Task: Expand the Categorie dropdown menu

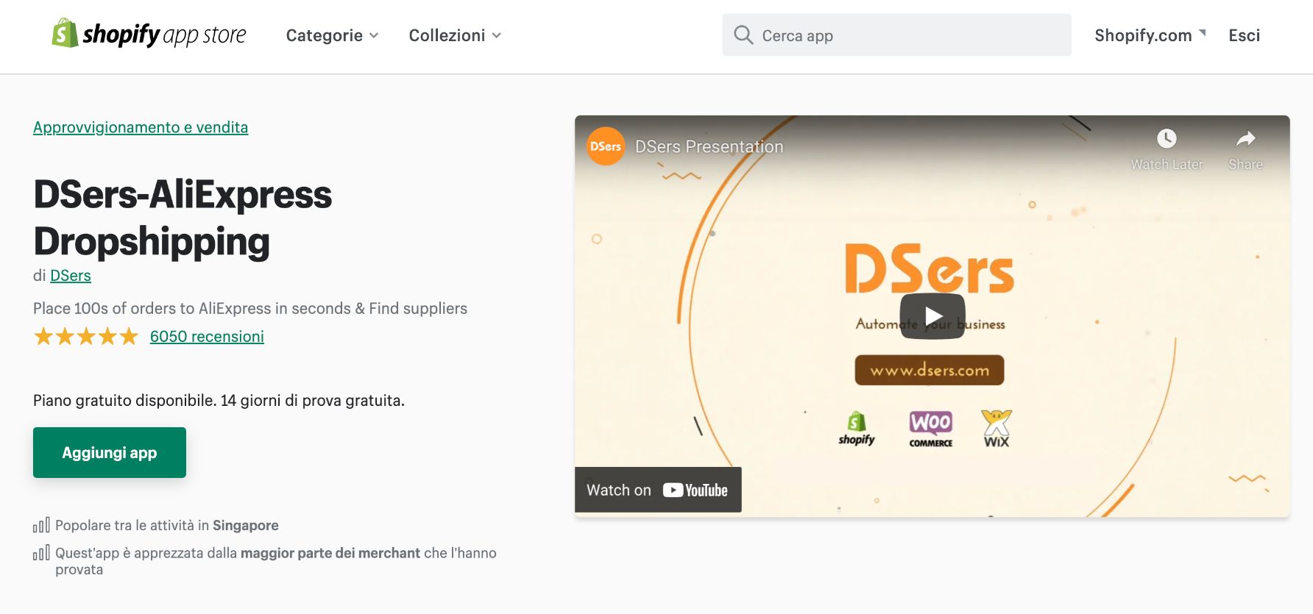Action: (332, 35)
